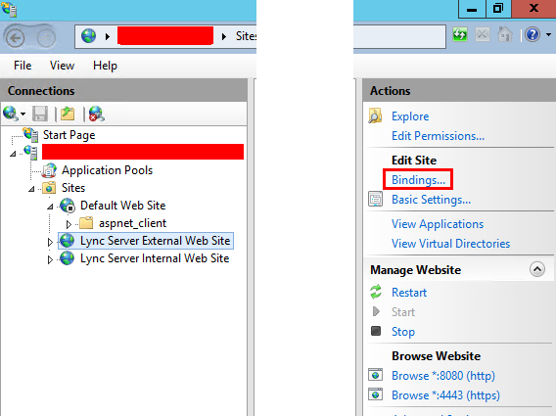Click the green Restart icon
Screen dimensions: 556x416
(x=376, y=292)
